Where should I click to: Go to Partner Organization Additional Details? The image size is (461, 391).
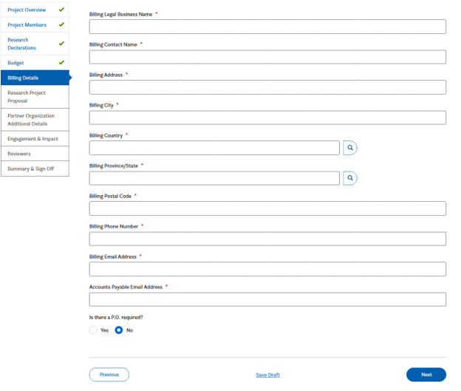point(35,120)
